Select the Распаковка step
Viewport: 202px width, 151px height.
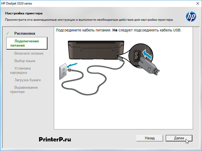[x=25, y=33]
